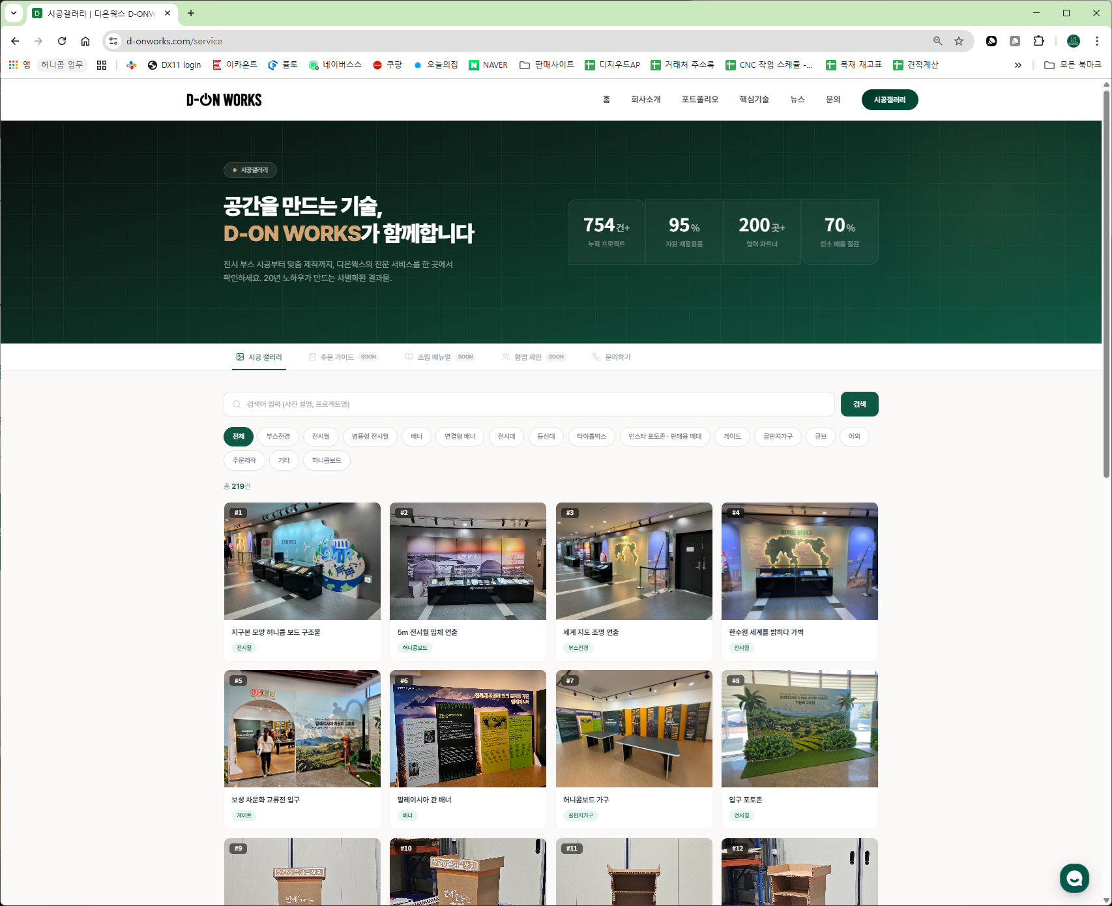Image resolution: width=1112 pixels, height=906 pixels.
Task: Filter gallery by 허니콤보드 chip
Action: 327,460
